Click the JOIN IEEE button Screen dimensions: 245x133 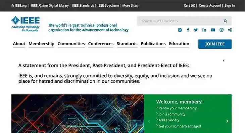coord(215,44)
